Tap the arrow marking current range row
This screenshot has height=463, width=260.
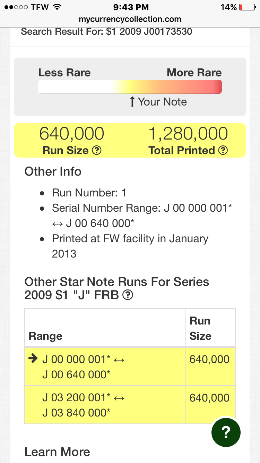pos(34,359)
